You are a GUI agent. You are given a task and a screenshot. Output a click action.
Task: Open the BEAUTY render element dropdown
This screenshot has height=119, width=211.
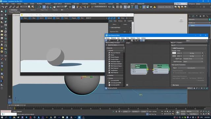click(96, 18)
